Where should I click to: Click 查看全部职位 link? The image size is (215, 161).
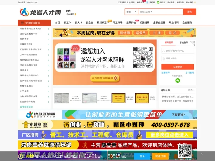click(x=27, y=107)
